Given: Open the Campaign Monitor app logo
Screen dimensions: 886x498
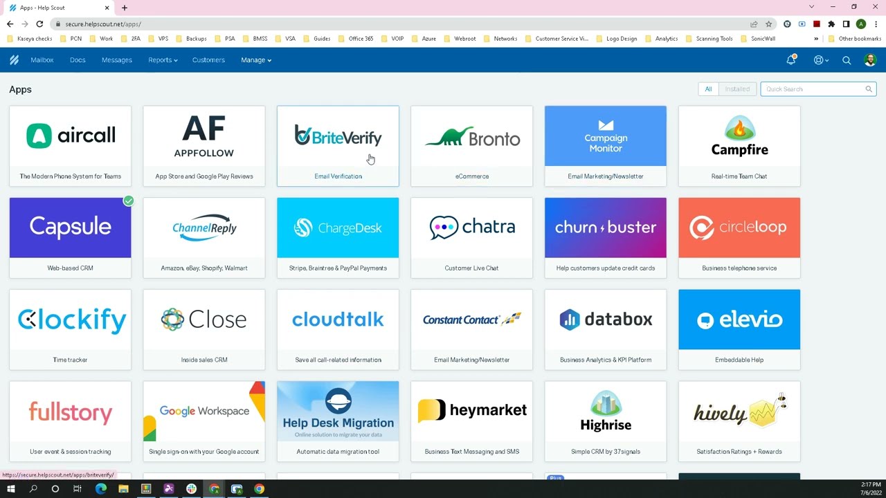Looking at the screenshot, I should coord(606,136).
